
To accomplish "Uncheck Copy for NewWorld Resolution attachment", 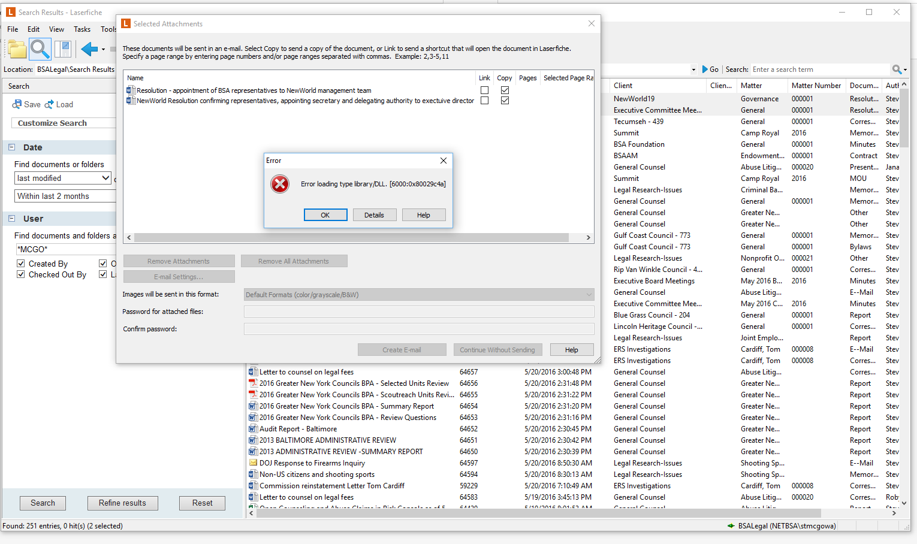I will tap(505, 101).
